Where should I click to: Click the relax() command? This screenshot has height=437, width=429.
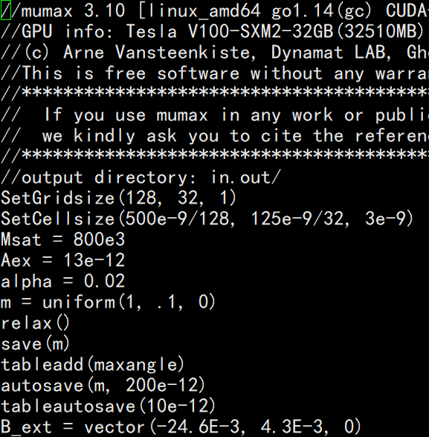[36, 323]
